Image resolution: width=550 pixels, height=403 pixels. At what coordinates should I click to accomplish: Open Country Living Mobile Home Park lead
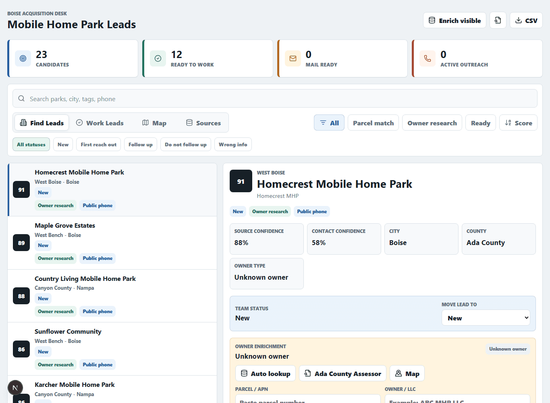tap(112, 296)
